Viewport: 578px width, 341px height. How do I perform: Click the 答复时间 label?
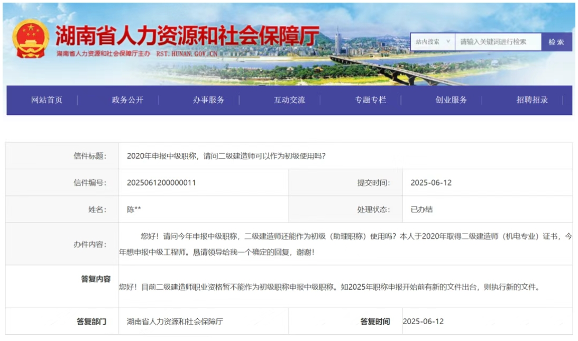click(x=375, y=321)
